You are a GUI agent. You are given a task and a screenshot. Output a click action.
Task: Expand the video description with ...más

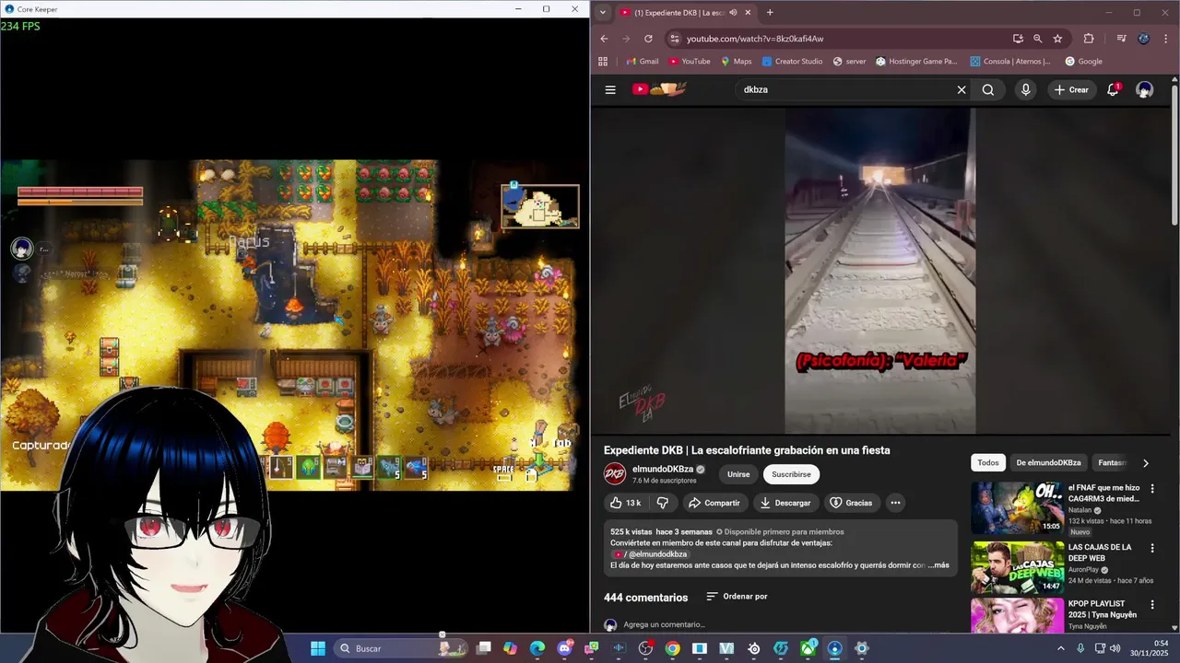[x=938, y=565]
